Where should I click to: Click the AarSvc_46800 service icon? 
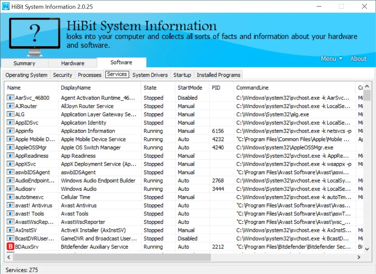10,98
